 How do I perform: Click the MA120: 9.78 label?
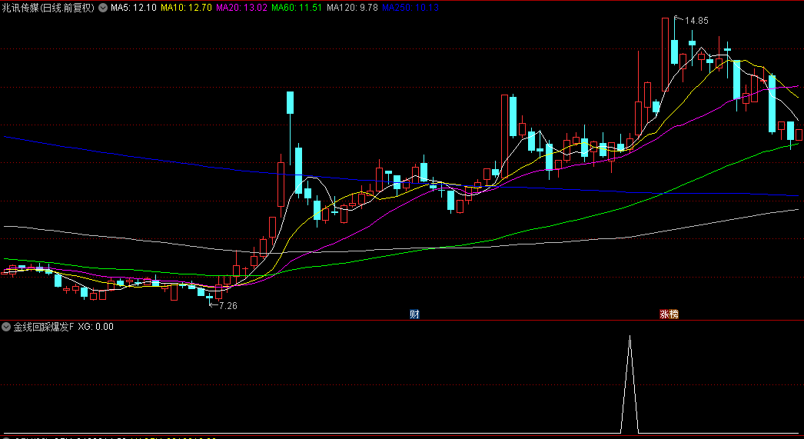pos(352,8)
